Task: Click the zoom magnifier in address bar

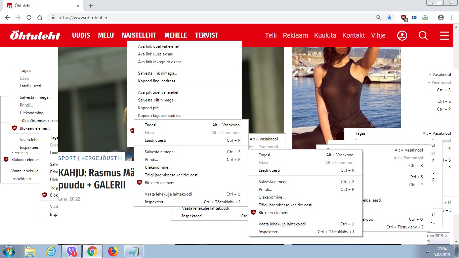Action: (379, 17)
